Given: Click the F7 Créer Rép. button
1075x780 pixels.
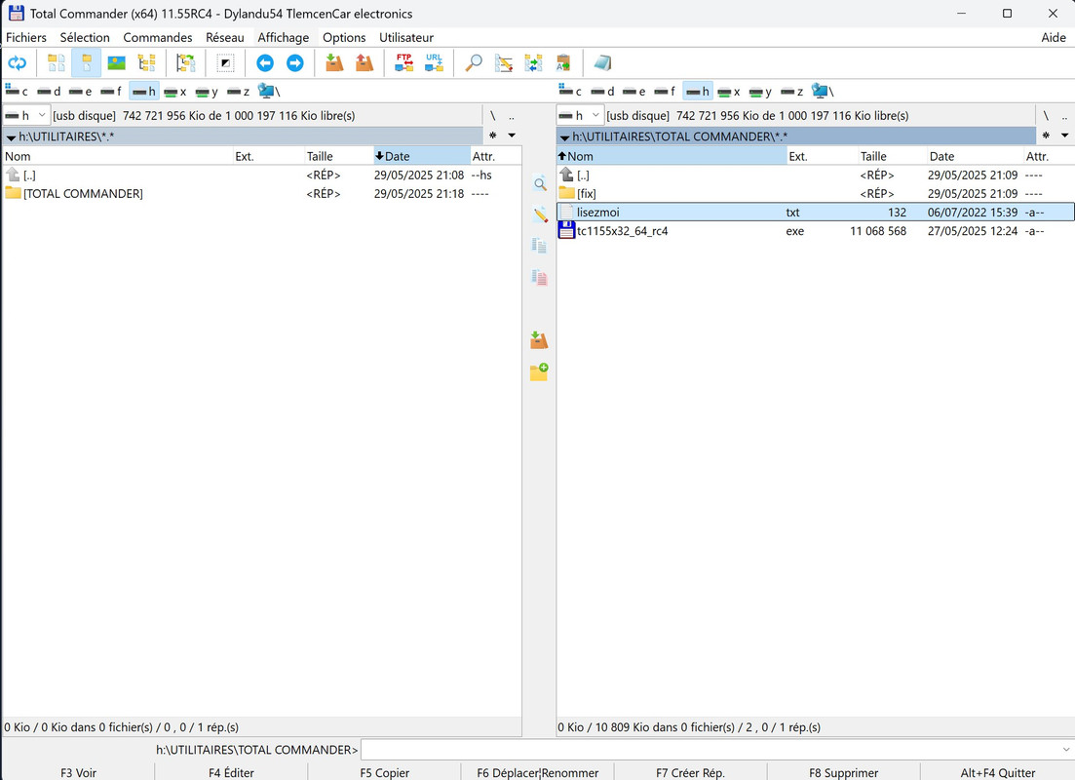Looking at the screenshot, I should 690,772.
